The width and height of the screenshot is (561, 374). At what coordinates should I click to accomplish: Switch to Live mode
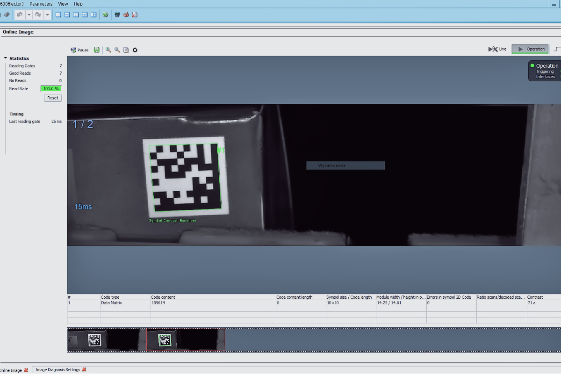coord(497,49)
